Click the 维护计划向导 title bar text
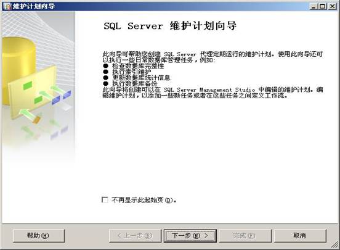 34,6
